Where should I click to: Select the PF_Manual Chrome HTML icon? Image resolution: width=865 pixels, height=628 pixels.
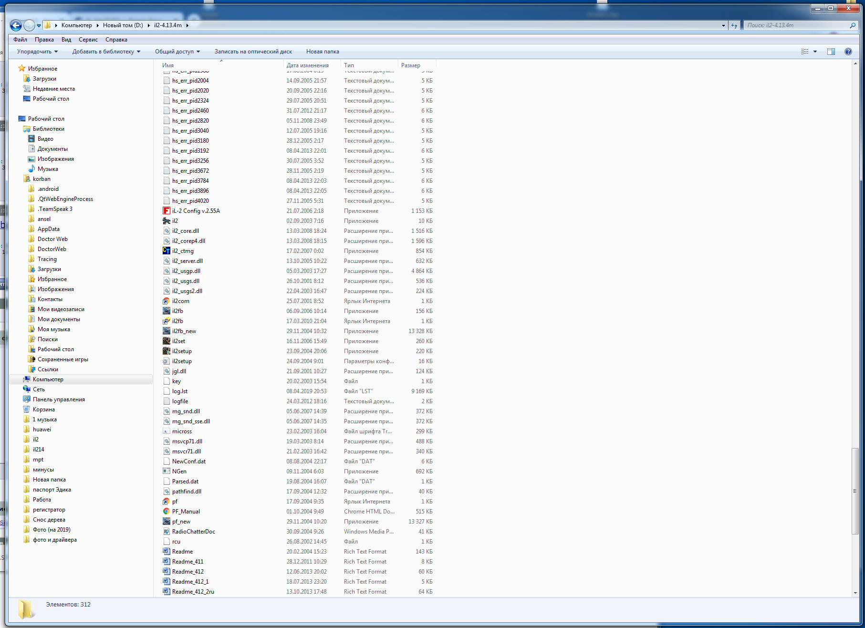167,512
